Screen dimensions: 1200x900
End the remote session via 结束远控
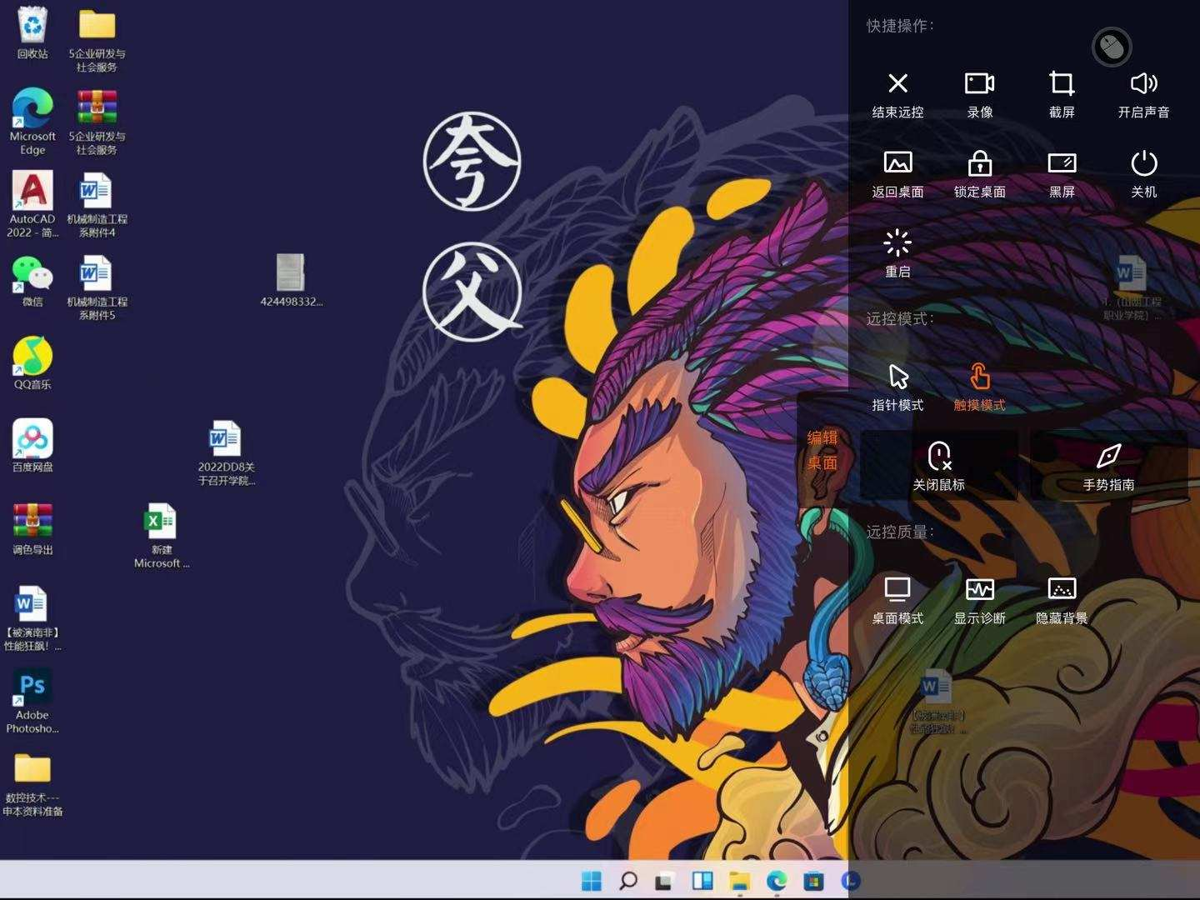click(x=897, y=94)
